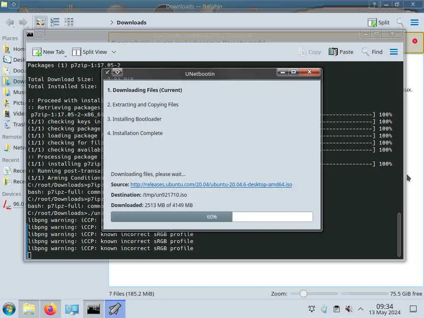The height and width of the screenshot is (318, 424).
Task: Click step 3 Installing Bootloader
Action: 135,119
